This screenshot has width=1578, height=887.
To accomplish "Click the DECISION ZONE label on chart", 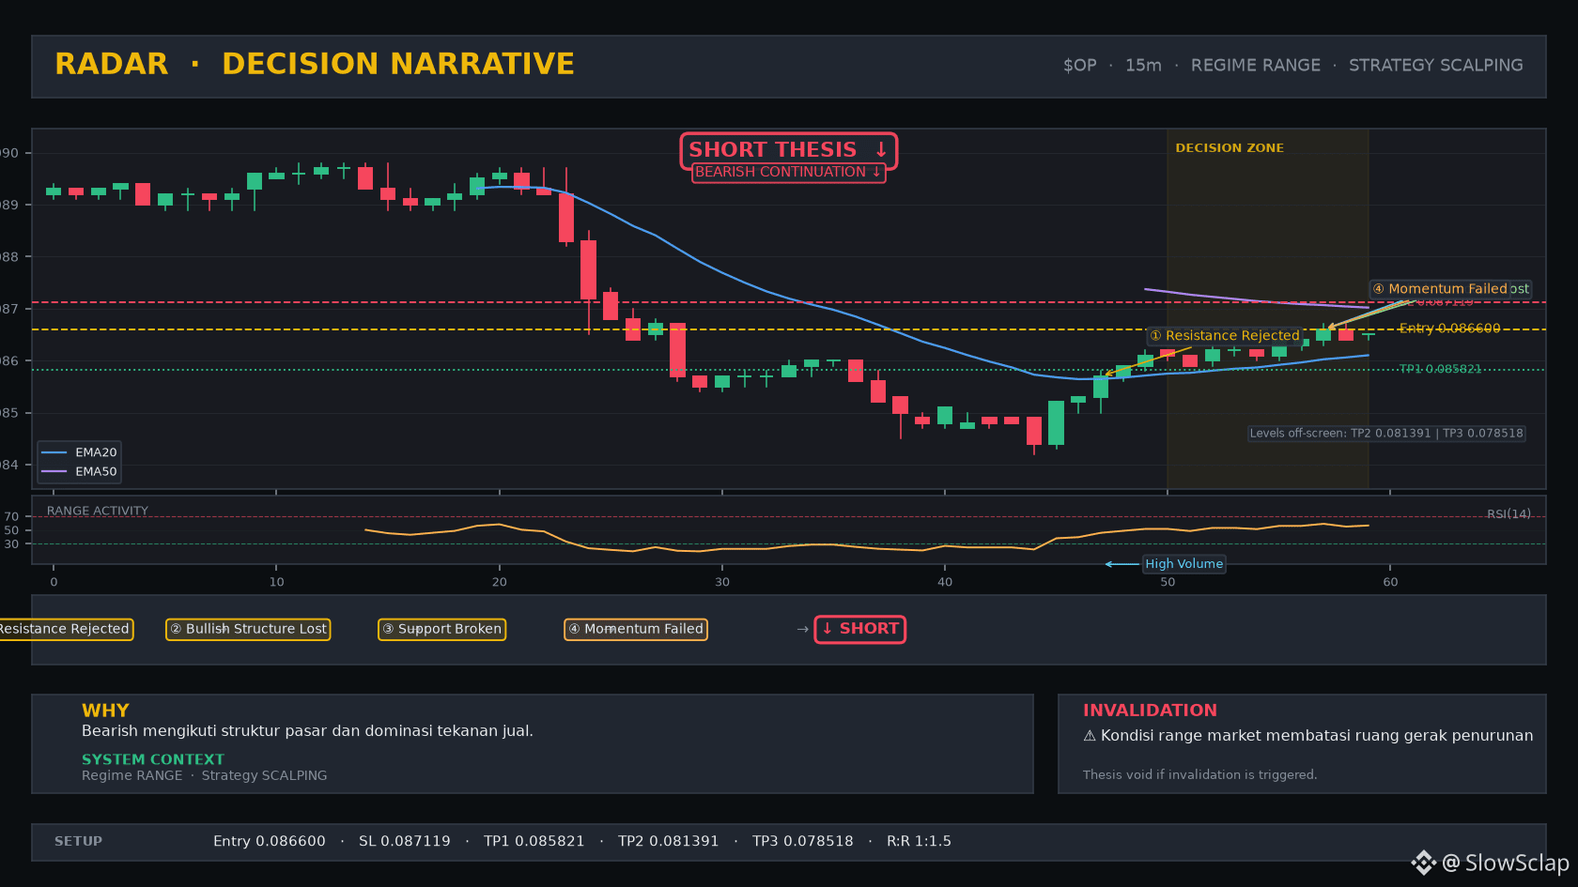I will tap(1230, 148).
